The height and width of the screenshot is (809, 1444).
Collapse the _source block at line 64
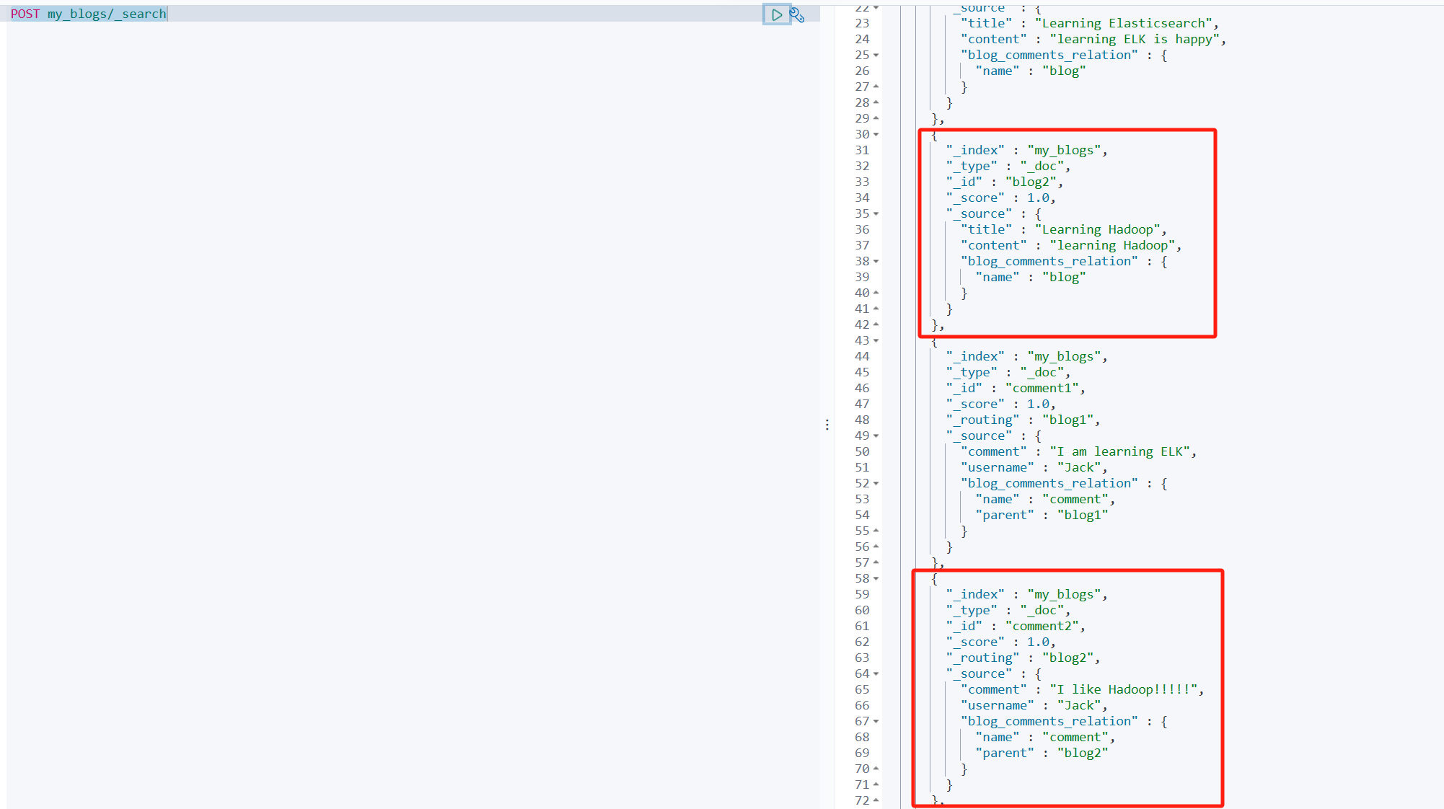pos(876,673)
